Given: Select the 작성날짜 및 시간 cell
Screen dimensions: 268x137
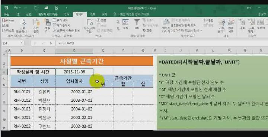Looking at the screenshot, I should coord(33,72).
